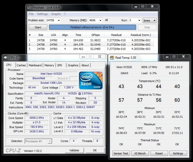Viewport: 193px width, 162px height.
Task: Click the Intel Xeon W3520 name field
Action: pyautogui.click(x=51, y=74)
